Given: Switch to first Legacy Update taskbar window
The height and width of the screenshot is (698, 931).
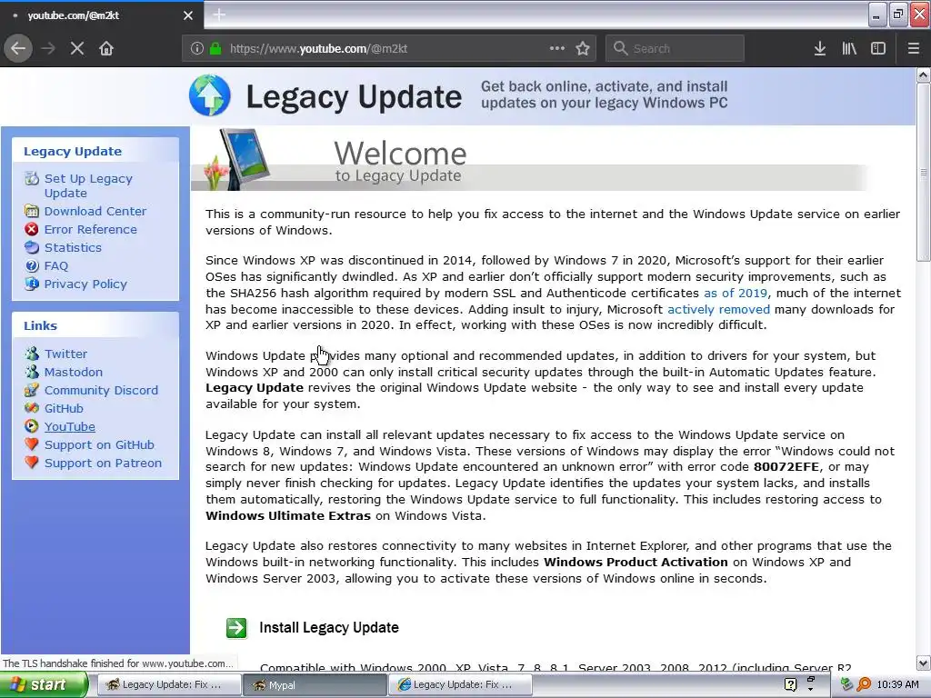Looking at the screenshot, I should tap(168, 685).
